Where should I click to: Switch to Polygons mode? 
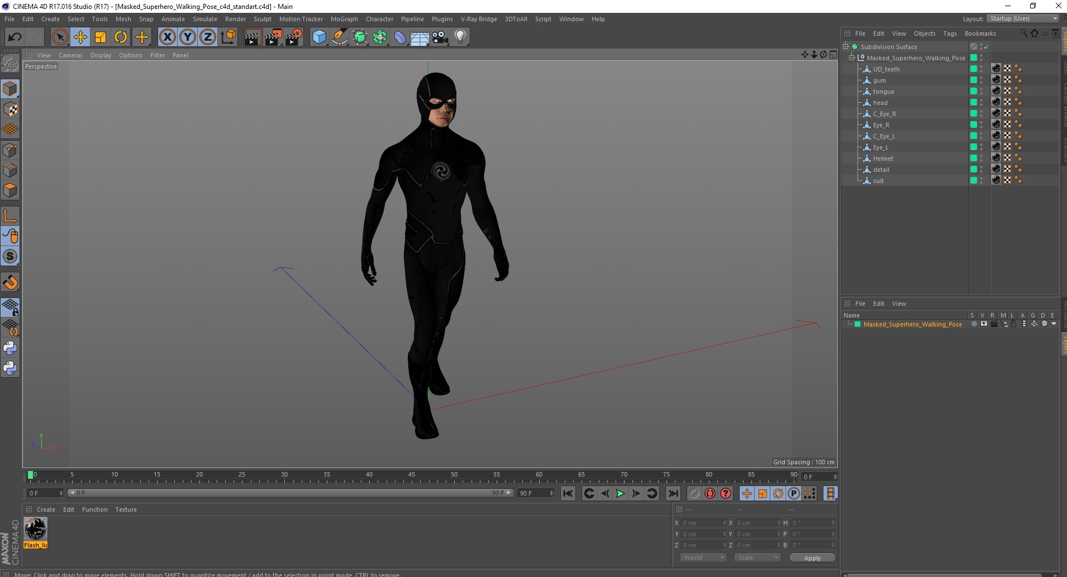pyautogui.click(x=10, y=190)
